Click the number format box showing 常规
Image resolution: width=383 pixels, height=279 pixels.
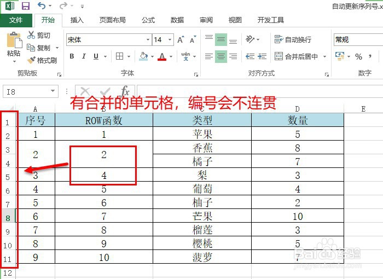358,39
